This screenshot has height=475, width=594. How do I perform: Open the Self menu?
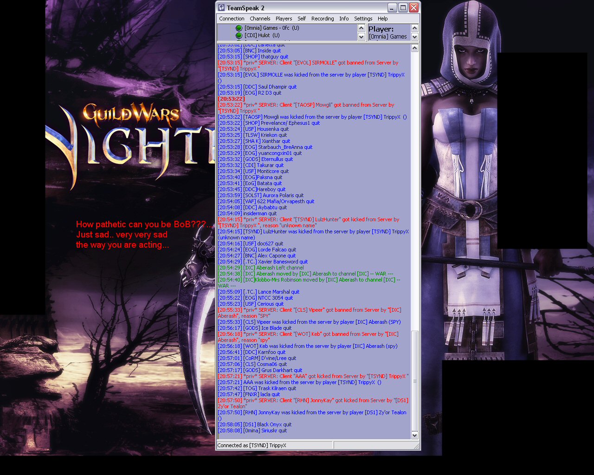[x=302, y=19]
